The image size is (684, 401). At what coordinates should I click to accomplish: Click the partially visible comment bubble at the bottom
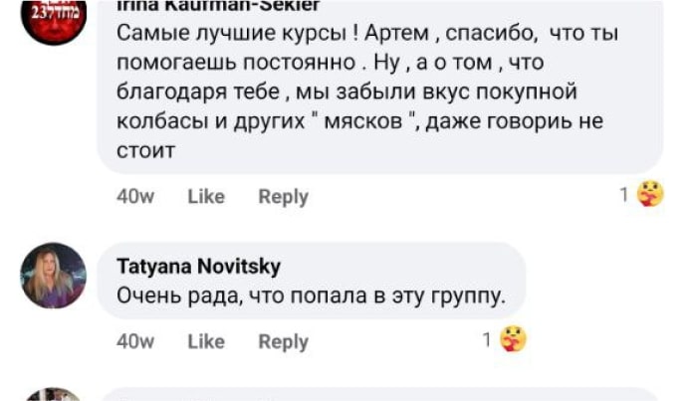pyautogui.click(x=378, y=395)
